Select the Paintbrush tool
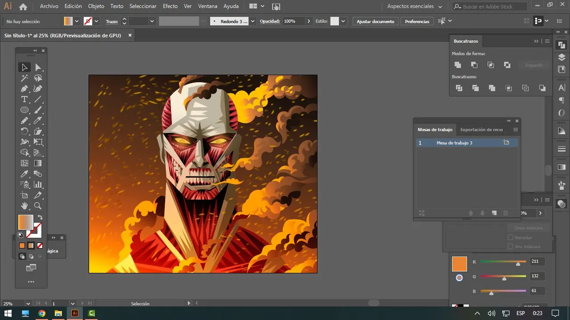570x320 pixels. pyautogui.click(x=38, y=110)
